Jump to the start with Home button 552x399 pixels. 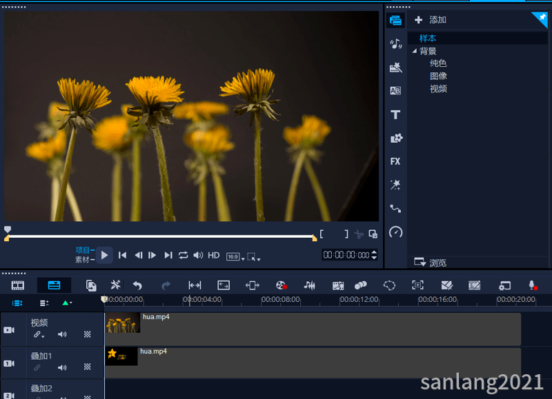(122, 255)
